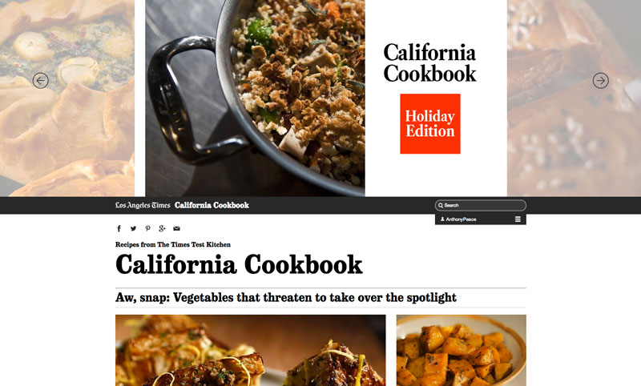Screen dimensions: 641x386
Task: Open the large roasted vegetable photo
Action: (250, 351)
